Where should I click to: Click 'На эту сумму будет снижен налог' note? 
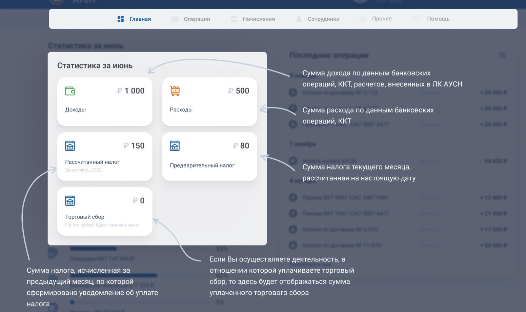(102, 225)
